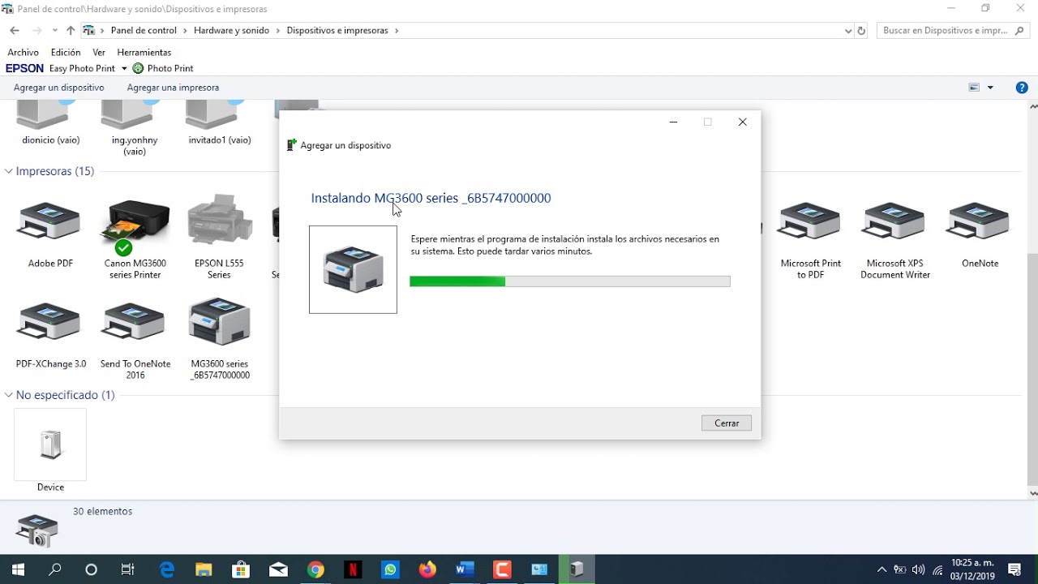This screenshot has height=584, width=1038.
Task: Expand breadcrumb arrow after Hardware y sonido
Action: point(278,31)
